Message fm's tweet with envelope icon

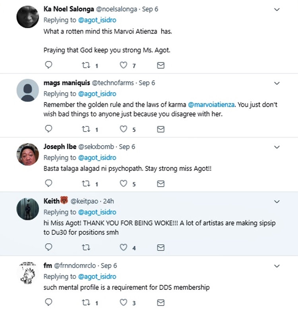pyautogui.click(x=161, y=303)
